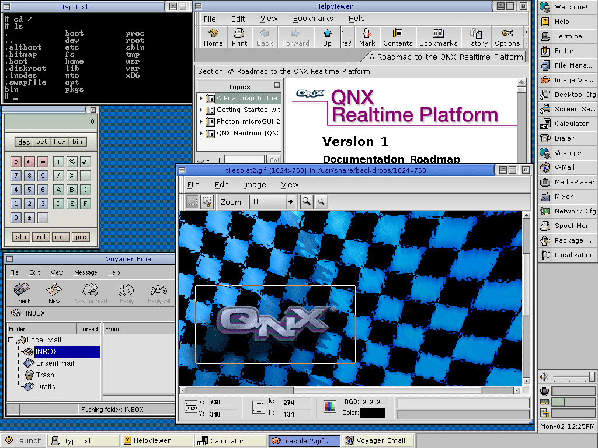Check mail in Voyager Email toolbar
Image resolution: width=598 pixels, height=448 pixels.
point(22,293)
